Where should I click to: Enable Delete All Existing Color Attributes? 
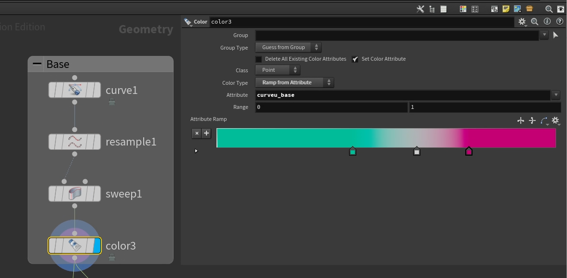pos(259,59)
